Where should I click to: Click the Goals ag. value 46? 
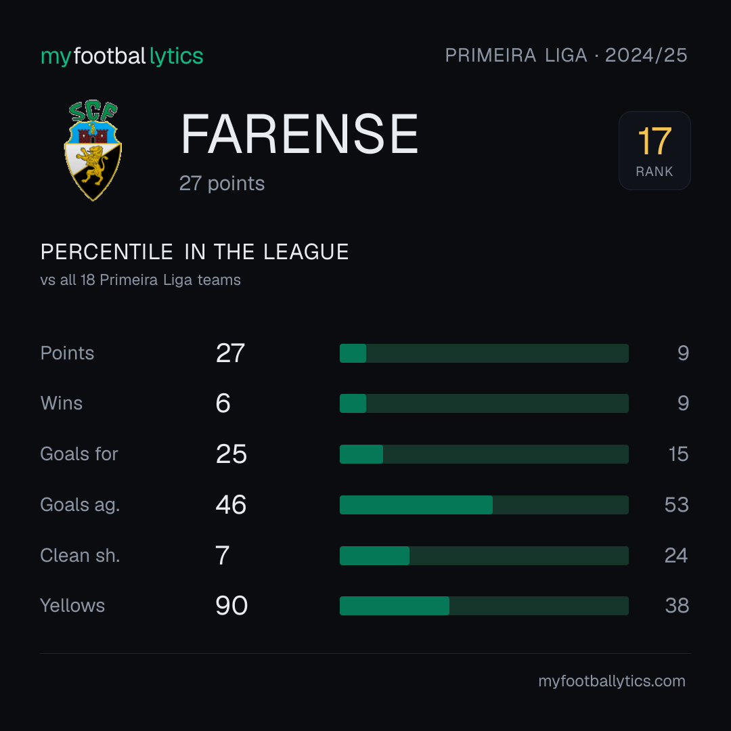231,505
